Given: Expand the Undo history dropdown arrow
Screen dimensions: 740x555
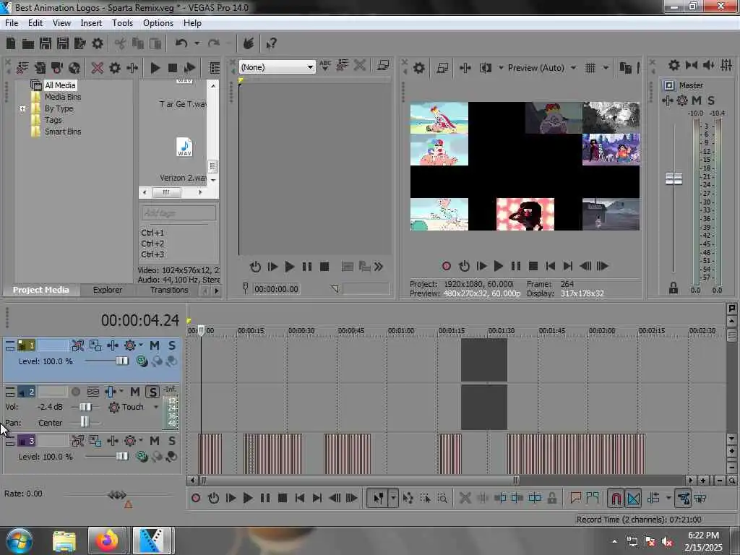Looking at the screenshot, I should click(197, 44).
